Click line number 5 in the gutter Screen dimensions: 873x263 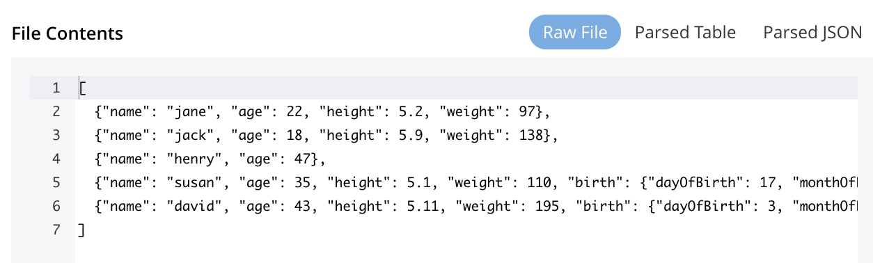pyautogui.click(x=56, y=183)
